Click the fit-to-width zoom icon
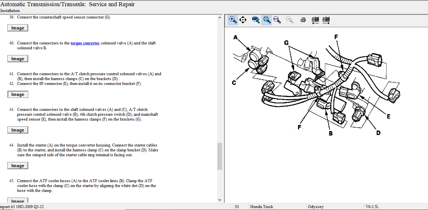Image resolution: width=428 pixels, height=210 pixels. tap(277, 20)
